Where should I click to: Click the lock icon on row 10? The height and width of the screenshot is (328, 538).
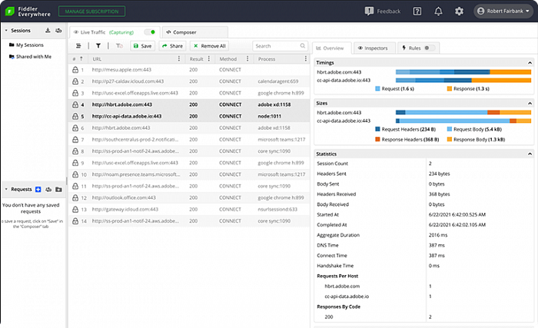pyautogui.click(x=75, y=174)
